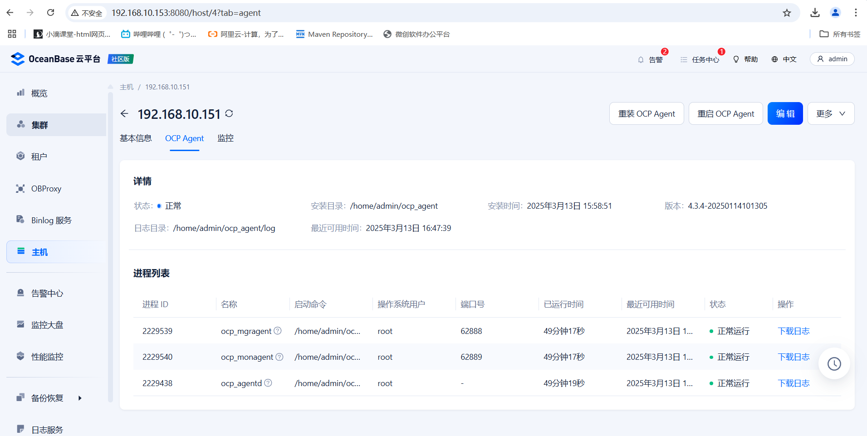Open the floating clock history button
The image size is (867, 436).
pos(834,363)
